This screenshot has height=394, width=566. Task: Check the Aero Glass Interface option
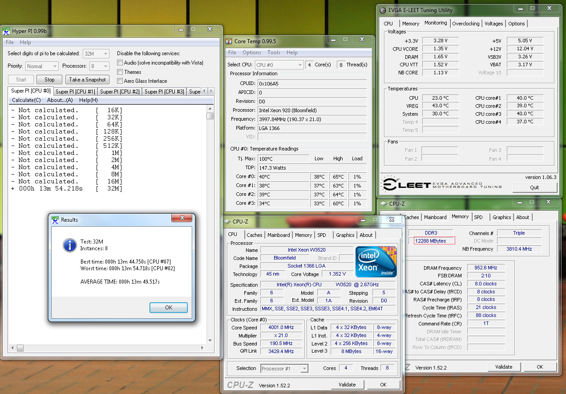tap(120, 81)
